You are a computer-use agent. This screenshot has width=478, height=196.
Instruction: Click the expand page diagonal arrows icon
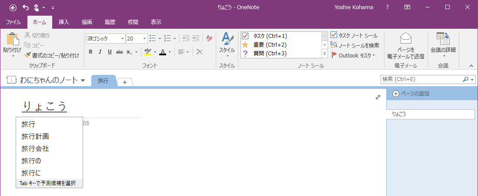(378, 97)
